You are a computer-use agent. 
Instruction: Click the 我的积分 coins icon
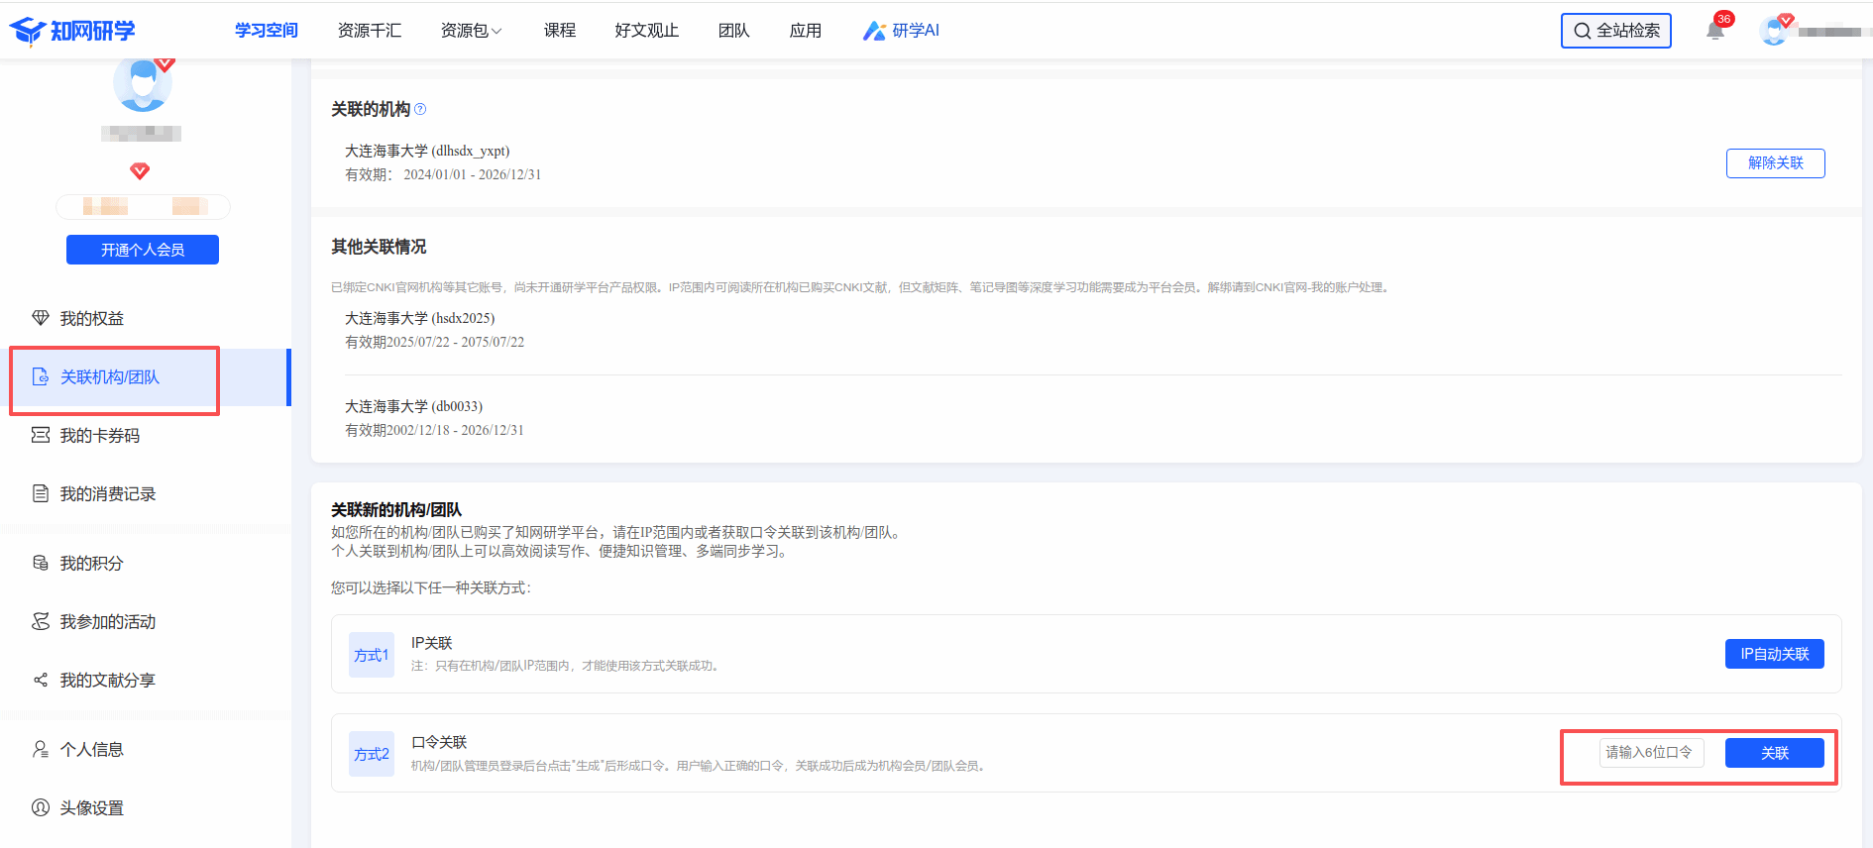[41, 563]
